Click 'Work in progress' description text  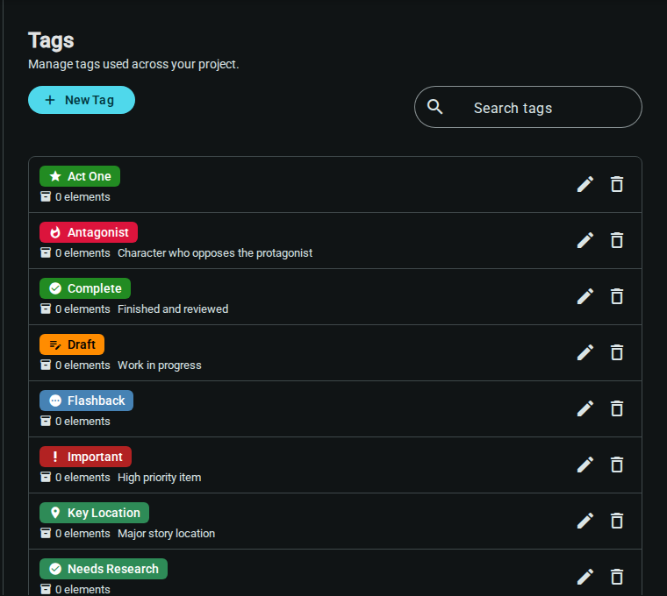160,365
